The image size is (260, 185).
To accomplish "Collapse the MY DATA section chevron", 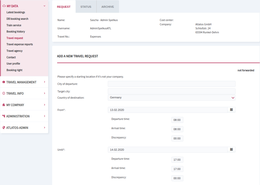I will pos(44,6).
